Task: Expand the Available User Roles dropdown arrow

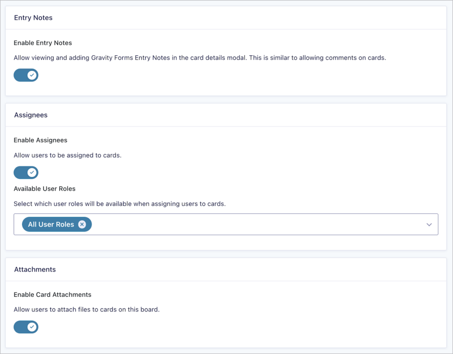Action: (429, 224)
